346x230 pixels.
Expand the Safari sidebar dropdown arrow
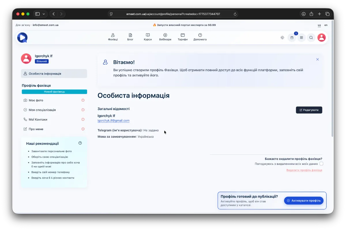44,14
